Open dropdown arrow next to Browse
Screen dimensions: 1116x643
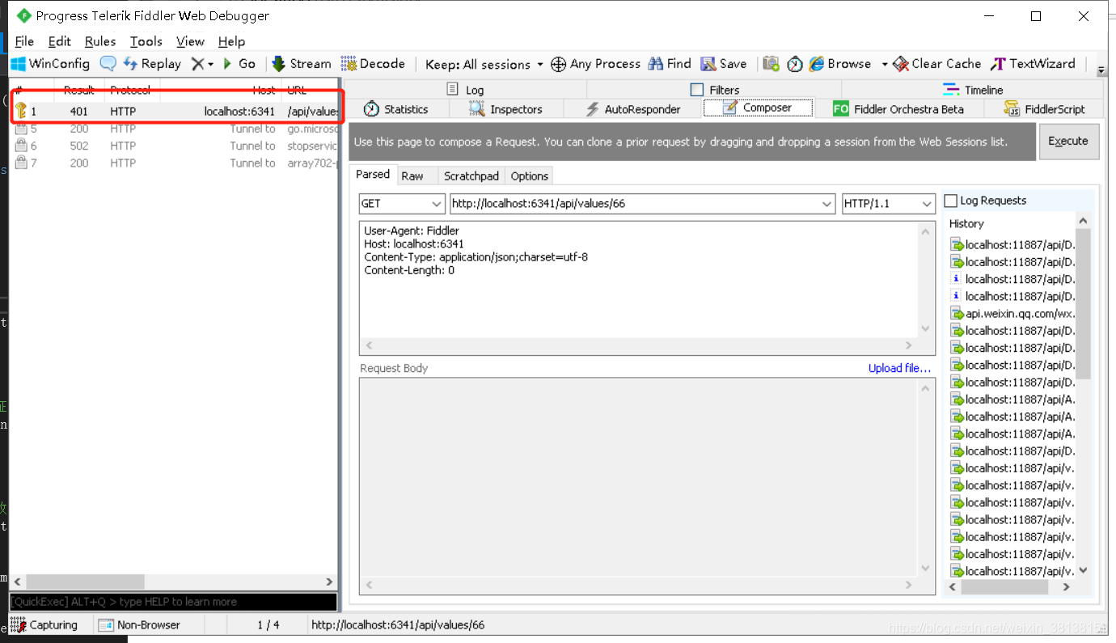tap(884, 65)
